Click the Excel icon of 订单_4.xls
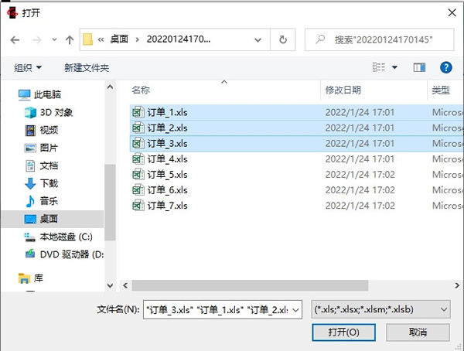Viewport: 464px width, 351px height. 138,158
